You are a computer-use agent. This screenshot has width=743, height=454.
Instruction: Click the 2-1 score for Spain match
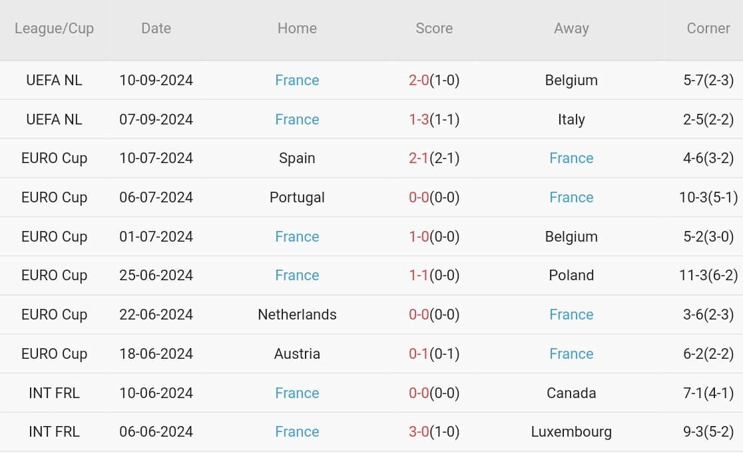tap(419, 158)
